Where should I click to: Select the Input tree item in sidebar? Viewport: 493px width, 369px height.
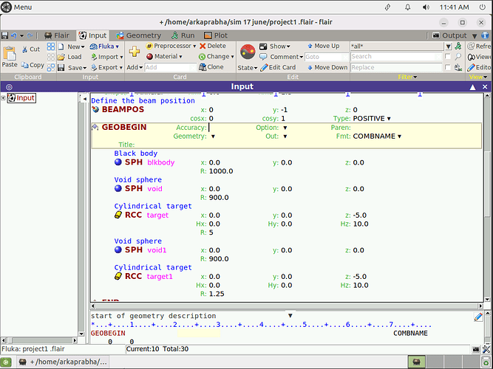tap(25, 98)
